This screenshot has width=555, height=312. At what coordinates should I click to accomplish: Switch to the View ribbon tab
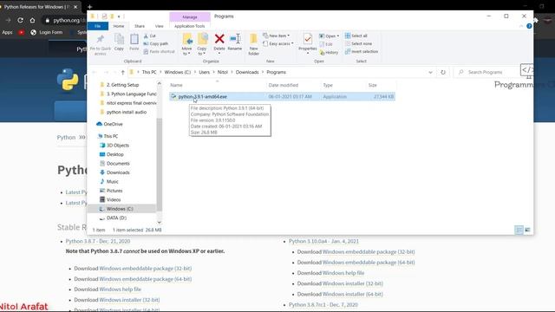pyautogui.click(x=160, y=26)
